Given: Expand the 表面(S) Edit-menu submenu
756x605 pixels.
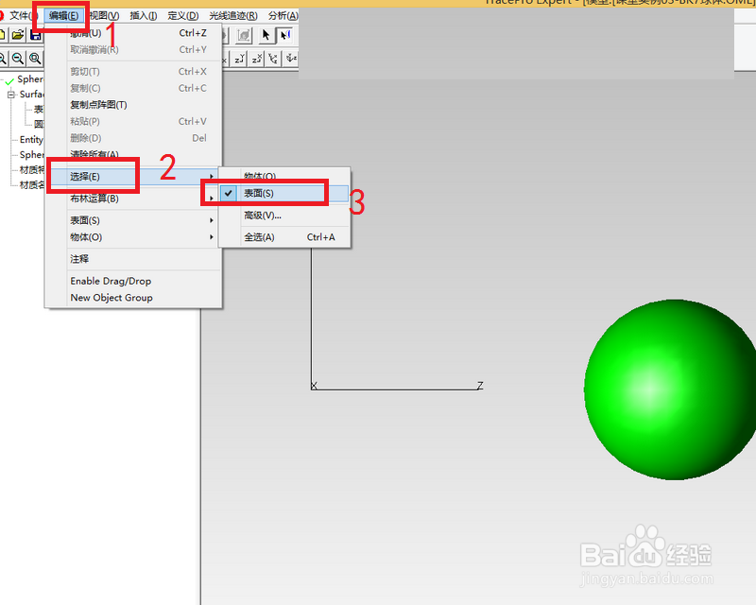Looking at the screenshot, I should point(133,220).
